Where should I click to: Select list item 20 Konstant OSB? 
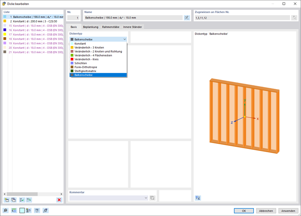pyautogui.click(x=33, y=48)
